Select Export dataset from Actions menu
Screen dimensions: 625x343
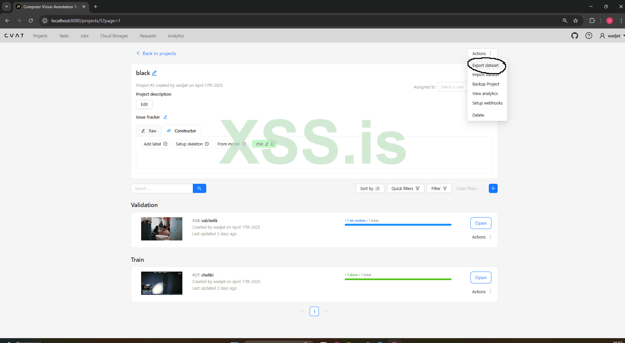(x=487, y=66)
